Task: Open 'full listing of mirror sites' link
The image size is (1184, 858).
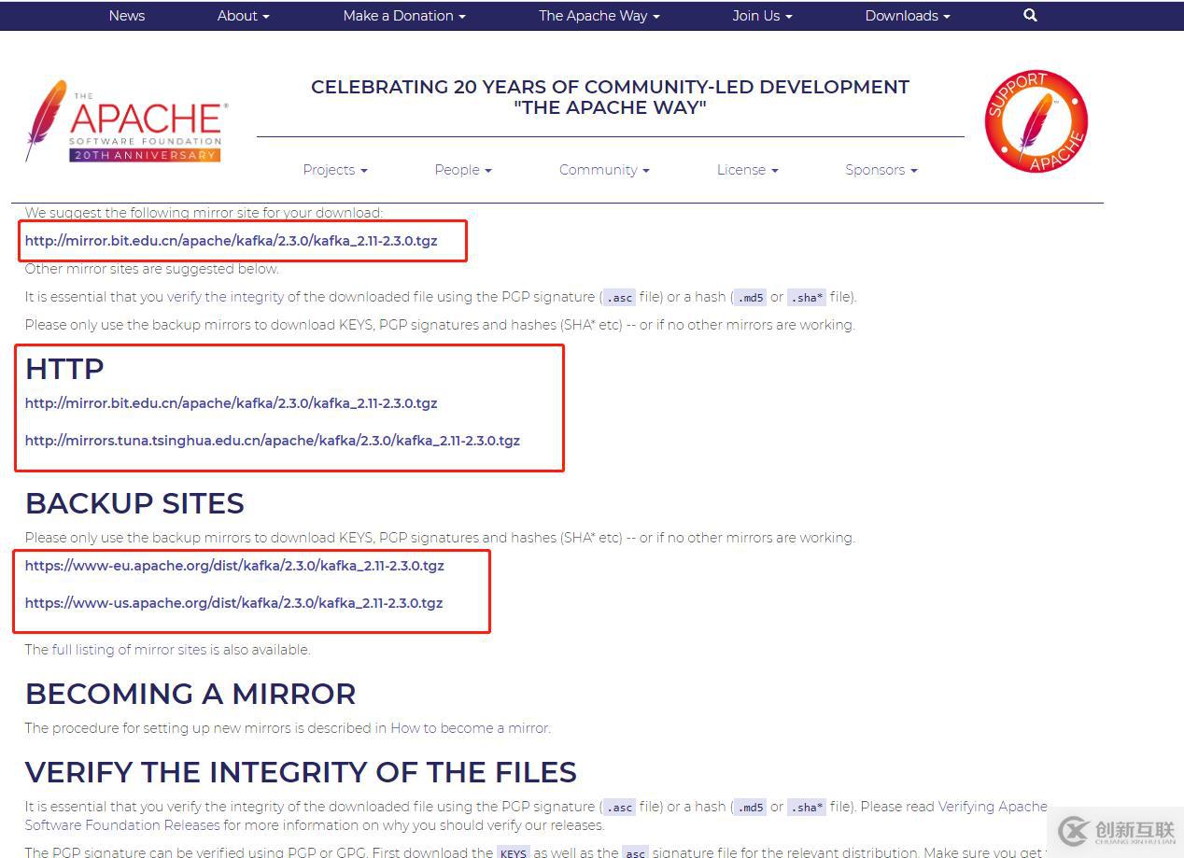Action: 129,650
